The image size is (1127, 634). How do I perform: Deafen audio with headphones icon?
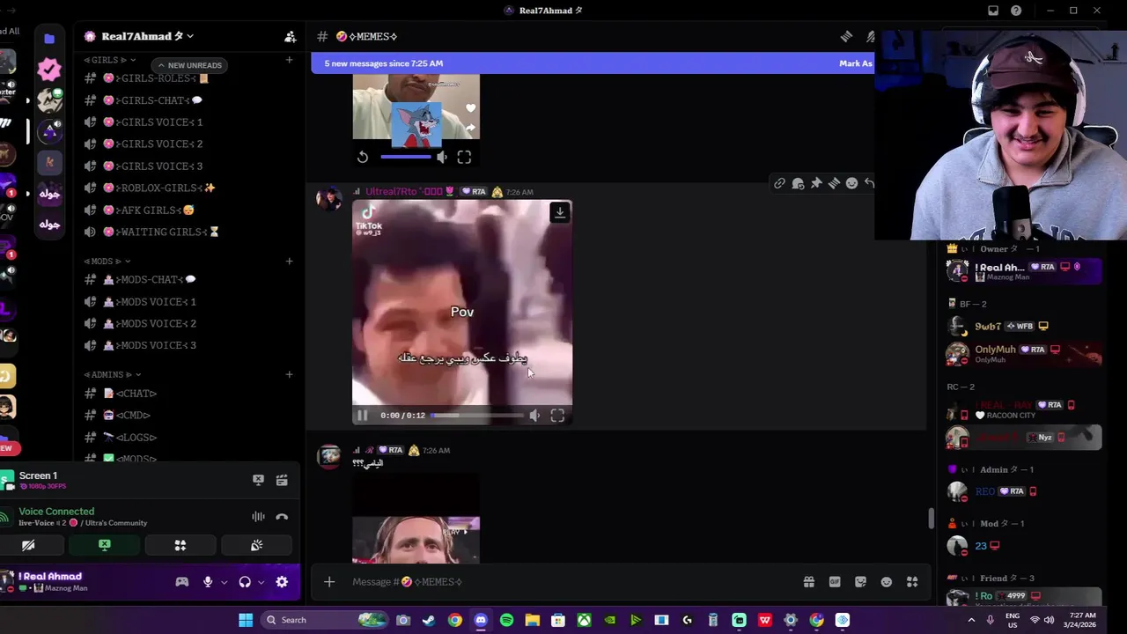tap(245, 582)
